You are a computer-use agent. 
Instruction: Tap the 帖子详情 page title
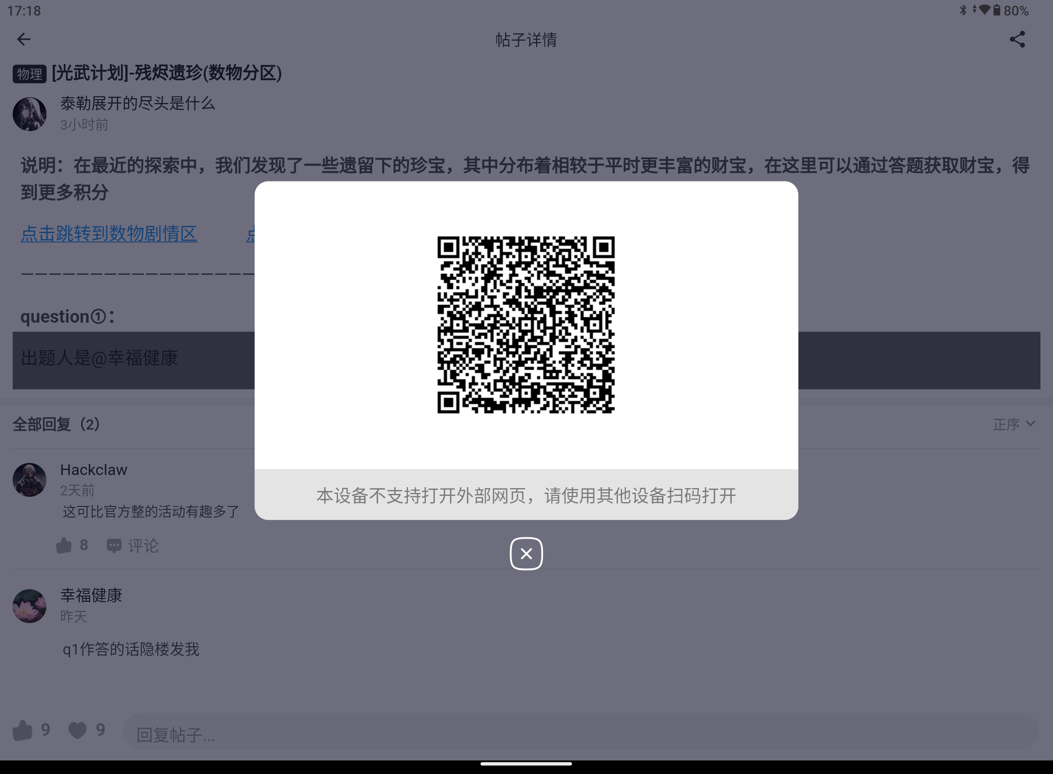tap(526, 40)
